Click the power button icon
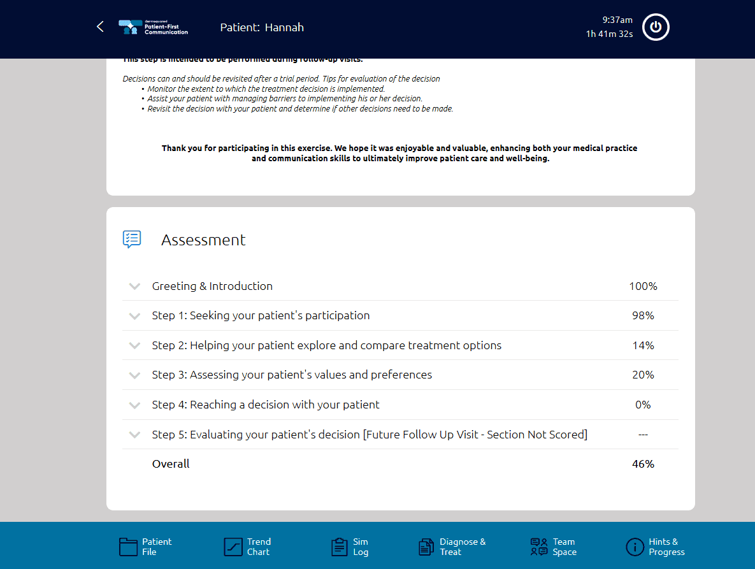755x569 pixels. [656, 27]
